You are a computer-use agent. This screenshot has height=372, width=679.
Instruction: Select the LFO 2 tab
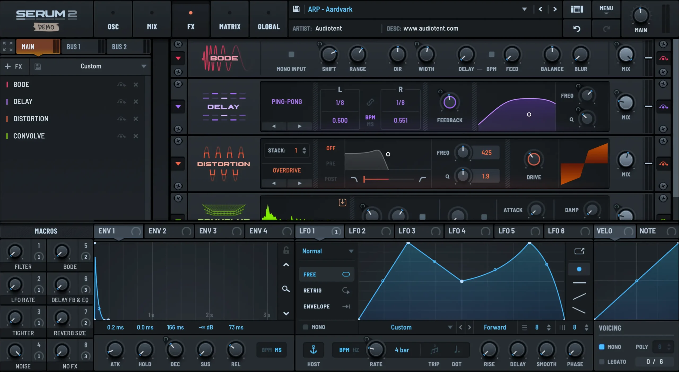coord(357,231)
